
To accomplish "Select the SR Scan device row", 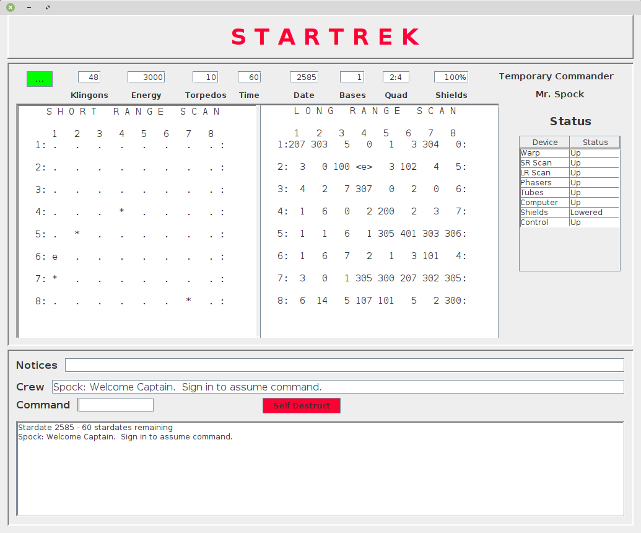I will (x=569, y=163).
